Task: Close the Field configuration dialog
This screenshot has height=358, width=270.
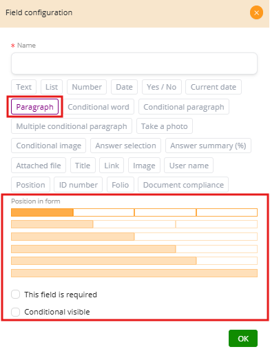Action: [x=256, y=12]
